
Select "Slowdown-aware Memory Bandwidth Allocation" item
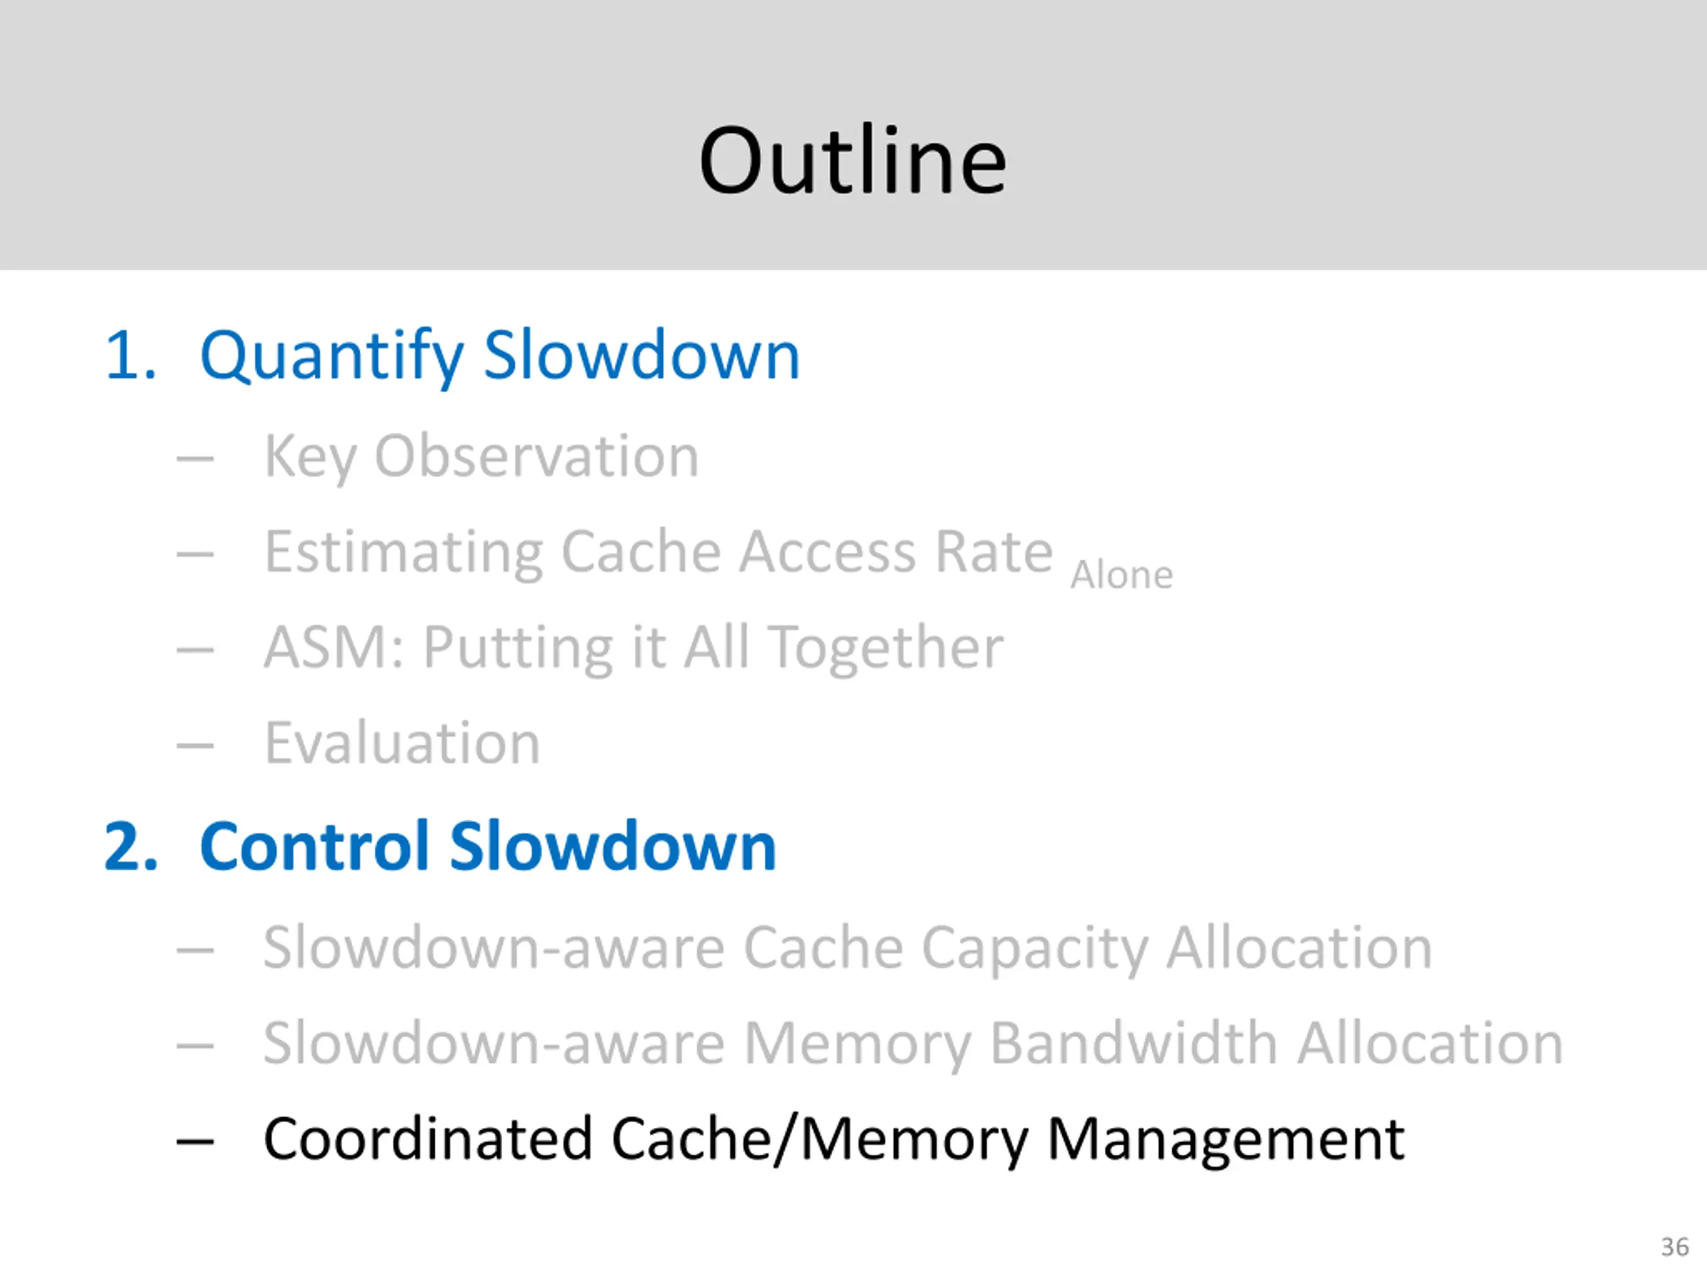tap(912, 1044)
